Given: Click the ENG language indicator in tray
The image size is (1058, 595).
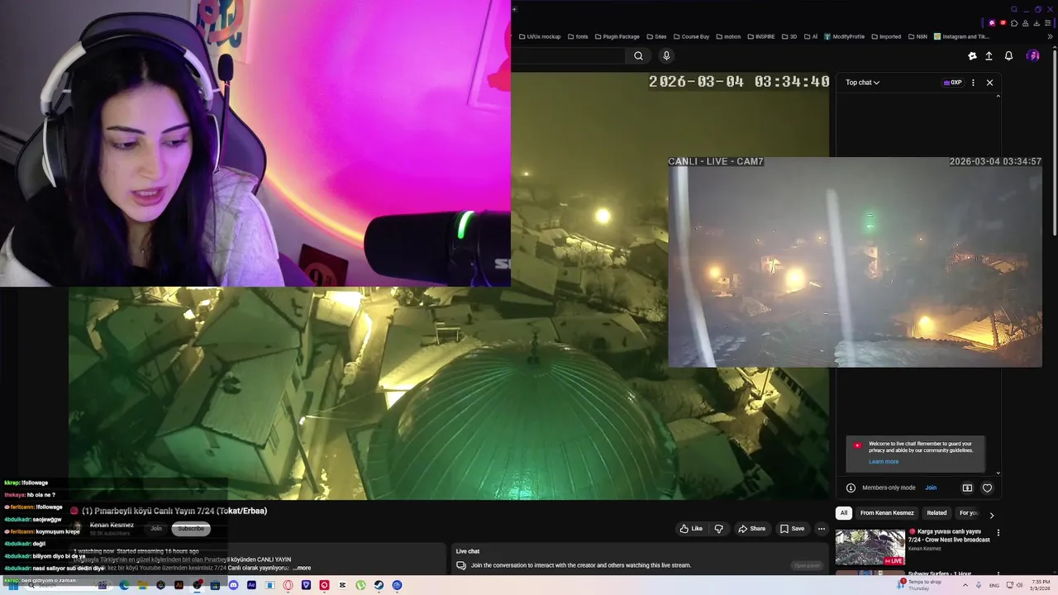Looking at the screenshot, I should (994, 585).
